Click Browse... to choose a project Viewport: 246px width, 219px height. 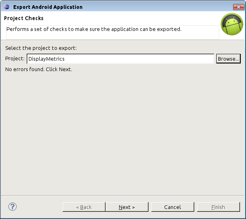(x=228, y=59)
